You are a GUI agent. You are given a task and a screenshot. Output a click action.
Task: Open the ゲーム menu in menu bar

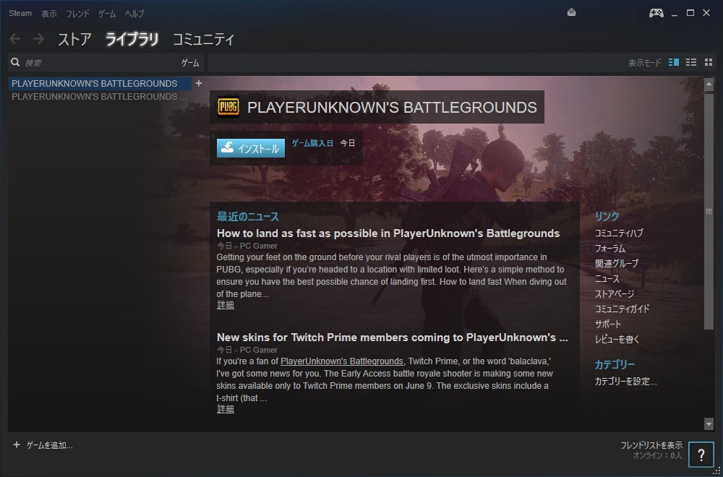click(x=107, y=13)
